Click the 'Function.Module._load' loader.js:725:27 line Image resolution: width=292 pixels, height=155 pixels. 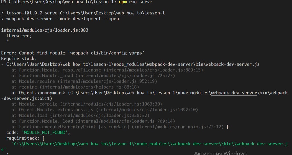coord(93,76)
